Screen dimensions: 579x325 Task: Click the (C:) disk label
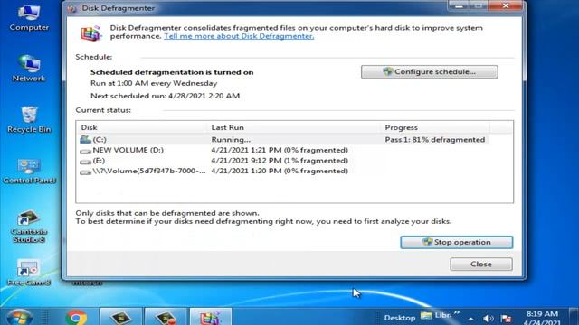[x=100, y=140]
